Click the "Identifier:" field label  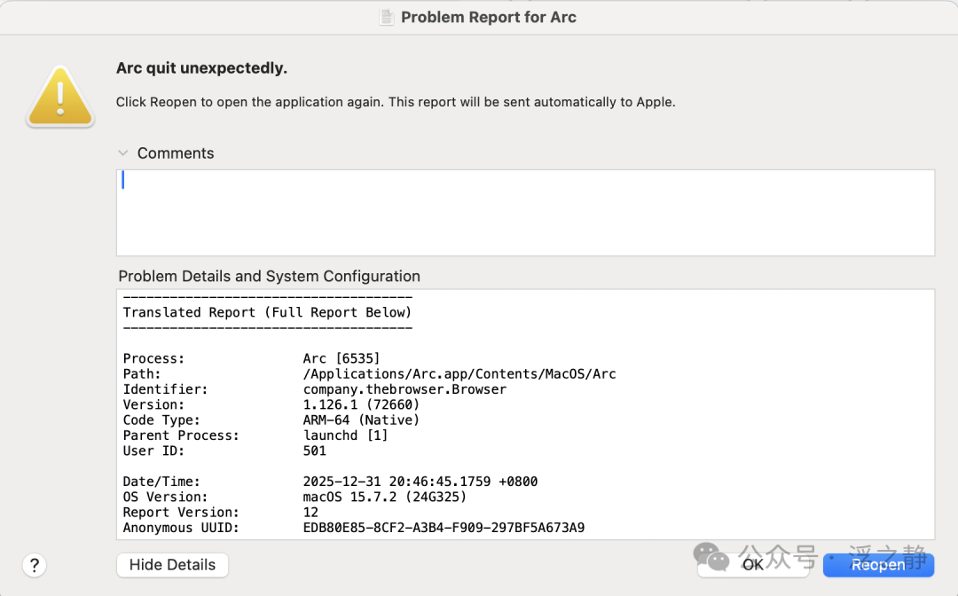point(166,389)
